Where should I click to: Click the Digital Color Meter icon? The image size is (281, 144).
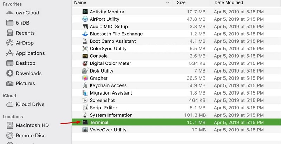click(x=85, y=63)
